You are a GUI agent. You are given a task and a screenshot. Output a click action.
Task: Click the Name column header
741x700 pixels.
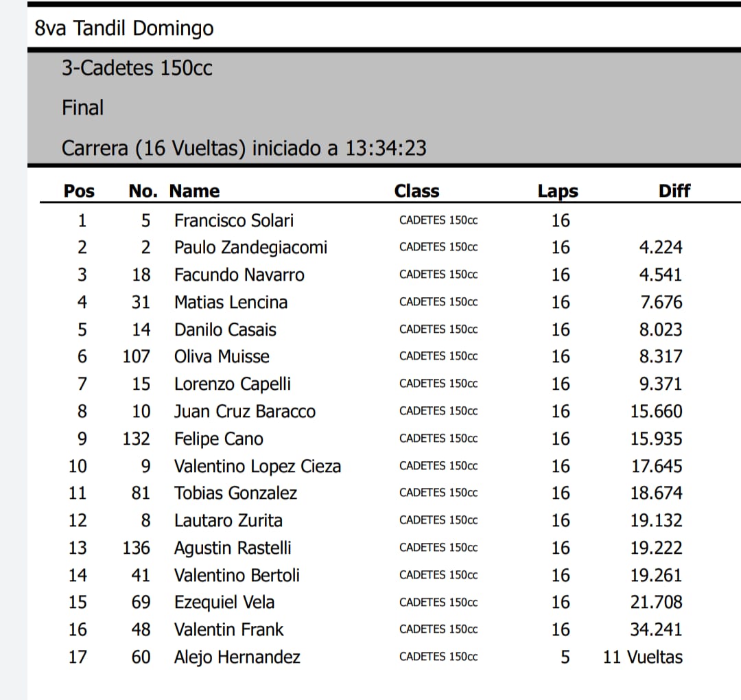pos(194,191)
